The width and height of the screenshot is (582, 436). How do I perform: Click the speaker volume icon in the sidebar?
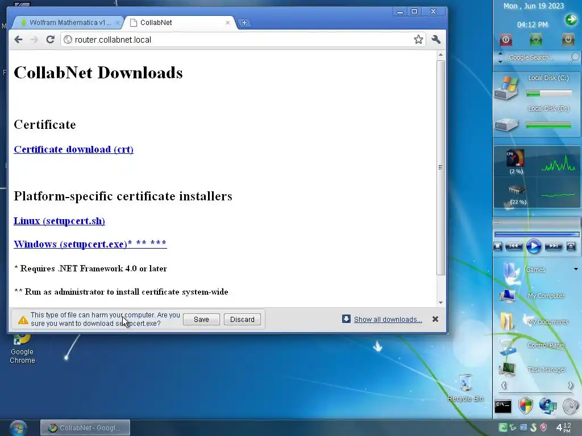[571, 406]
